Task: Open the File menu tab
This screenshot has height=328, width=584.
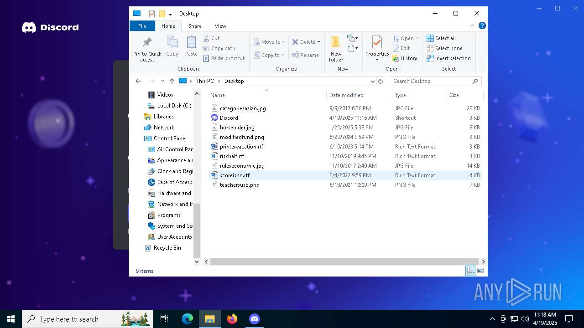Action: click(x=142, y=26)
